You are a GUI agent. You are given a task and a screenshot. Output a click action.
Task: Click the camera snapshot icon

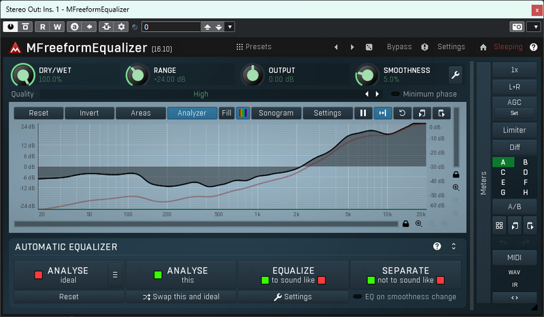tap(517, 27)
